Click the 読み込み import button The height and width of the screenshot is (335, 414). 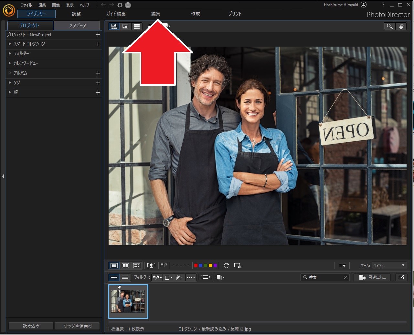pos(31,326)
